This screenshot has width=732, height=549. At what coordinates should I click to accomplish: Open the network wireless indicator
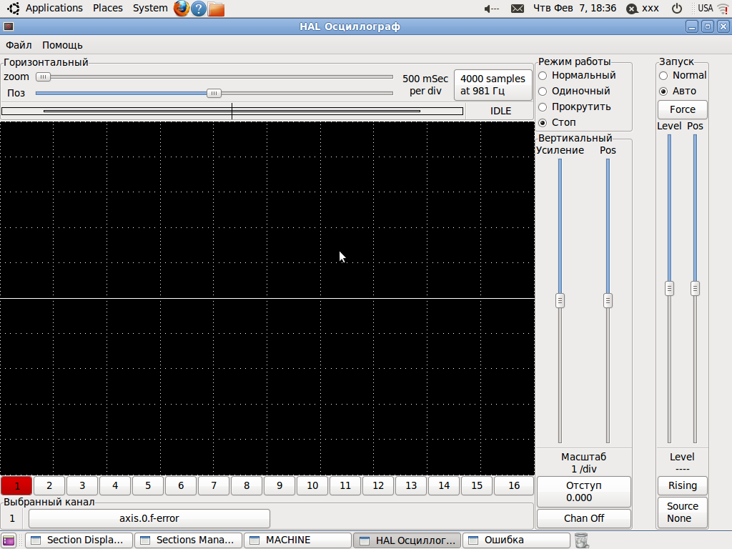click(723, 9)
